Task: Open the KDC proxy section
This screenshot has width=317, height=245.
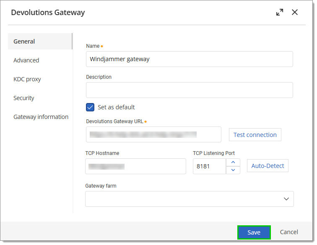Action: [27, 79]
